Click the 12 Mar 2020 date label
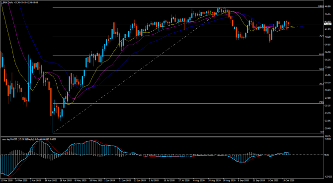This screenshot has height=183, width=333. pyautogui.click(x=6, y=181)
